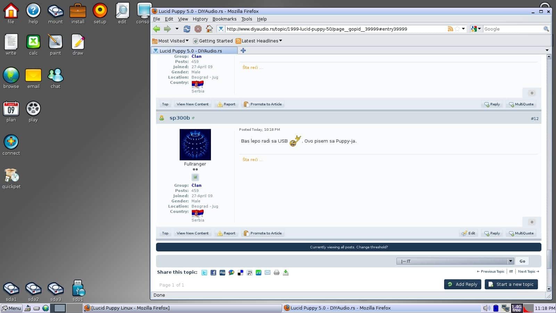Open the Help menu

pyautogui.click(x=262, y=19)
